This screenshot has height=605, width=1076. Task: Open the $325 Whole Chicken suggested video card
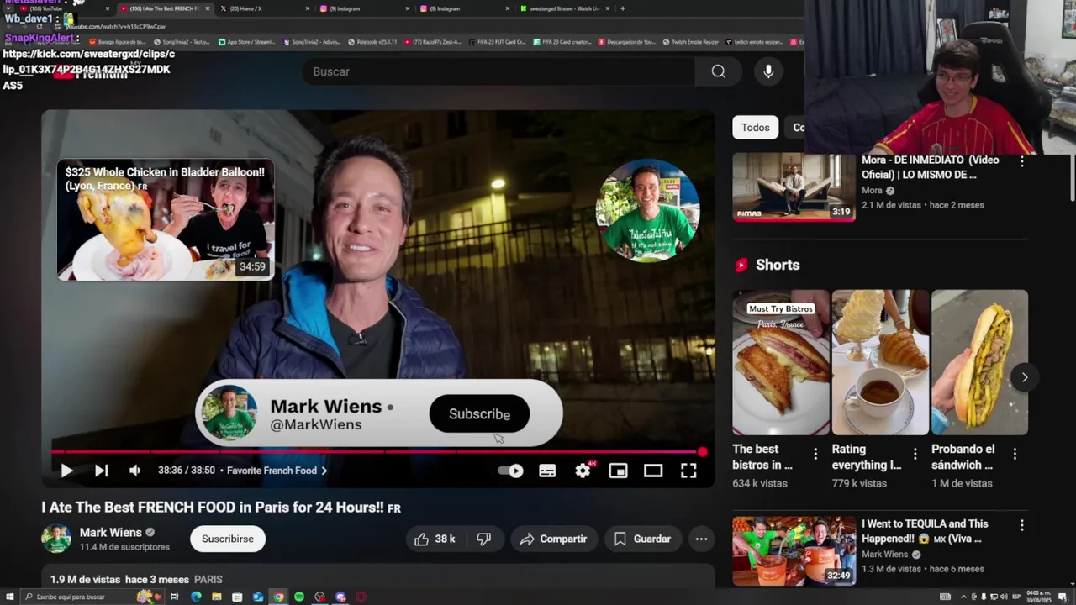(x=166, y=219)
